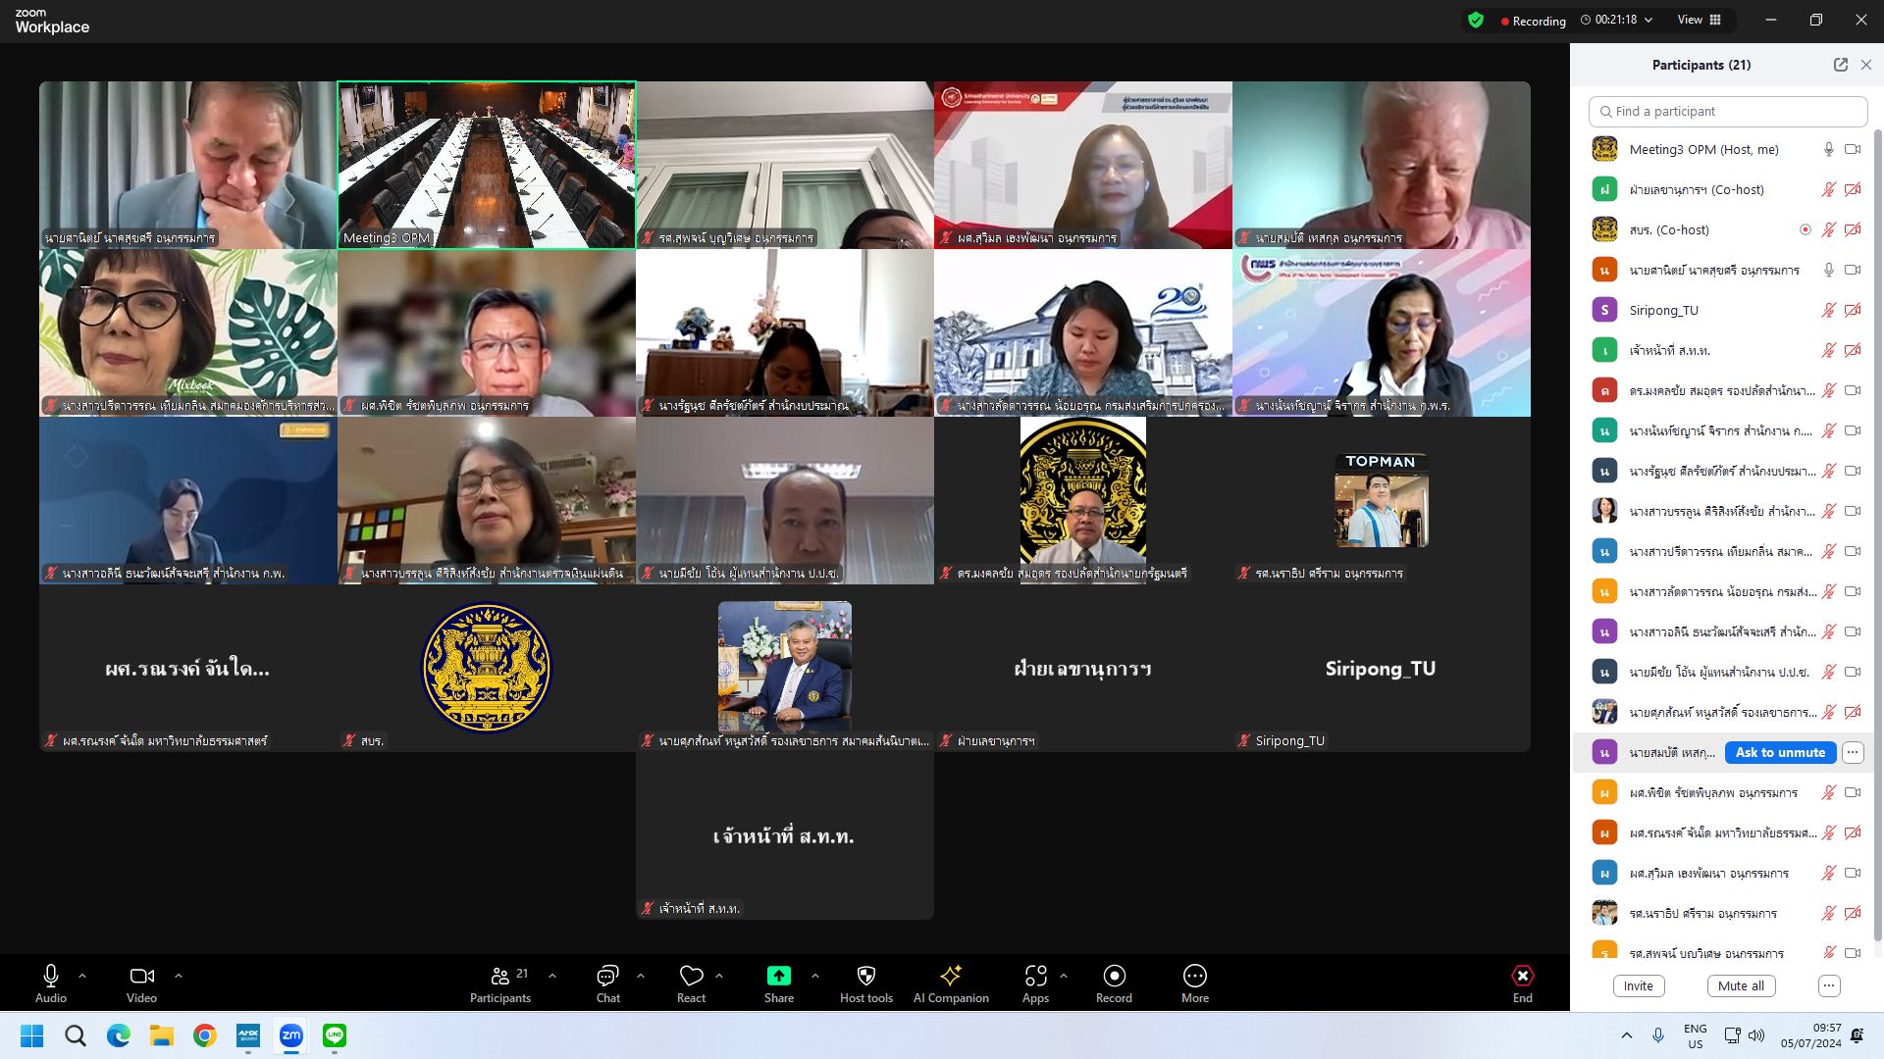The image size is (1884, 1059).
Task: Open Host tools shield icon
Action: pos(865,983)
